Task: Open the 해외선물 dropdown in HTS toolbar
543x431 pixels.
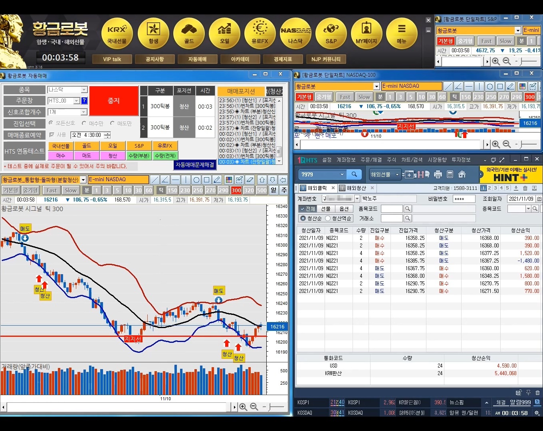Action: [397, 174]
